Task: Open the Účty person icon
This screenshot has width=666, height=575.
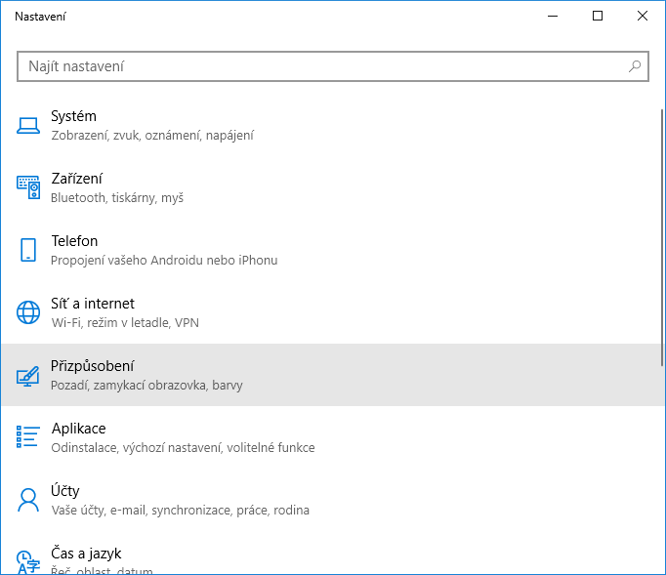Action: coord(28,500)
